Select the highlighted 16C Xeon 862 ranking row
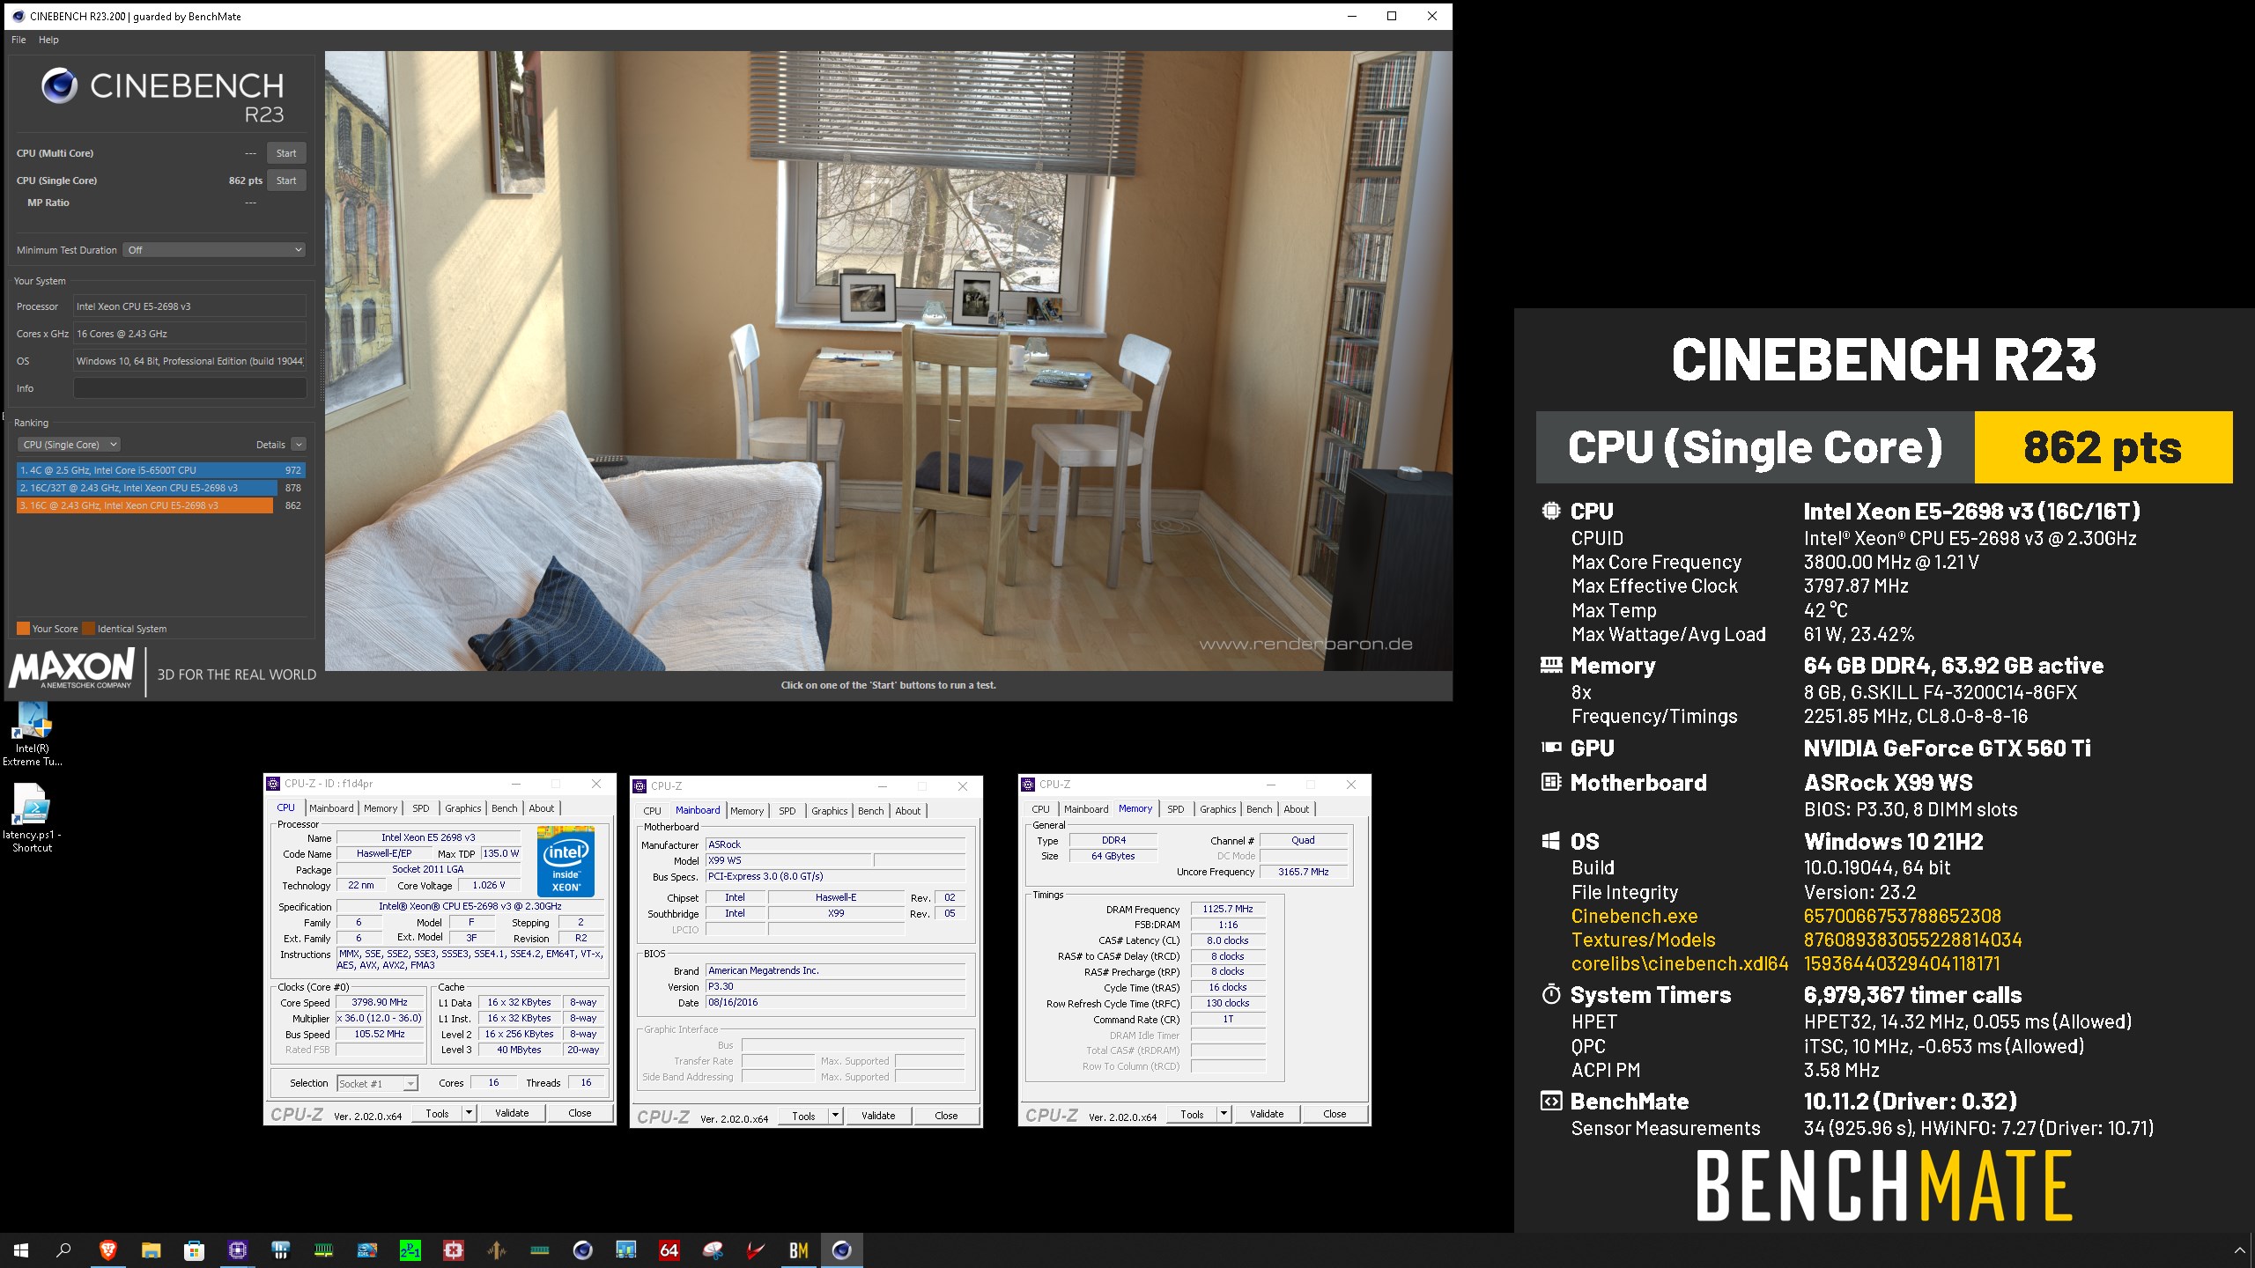 point(159,505)
